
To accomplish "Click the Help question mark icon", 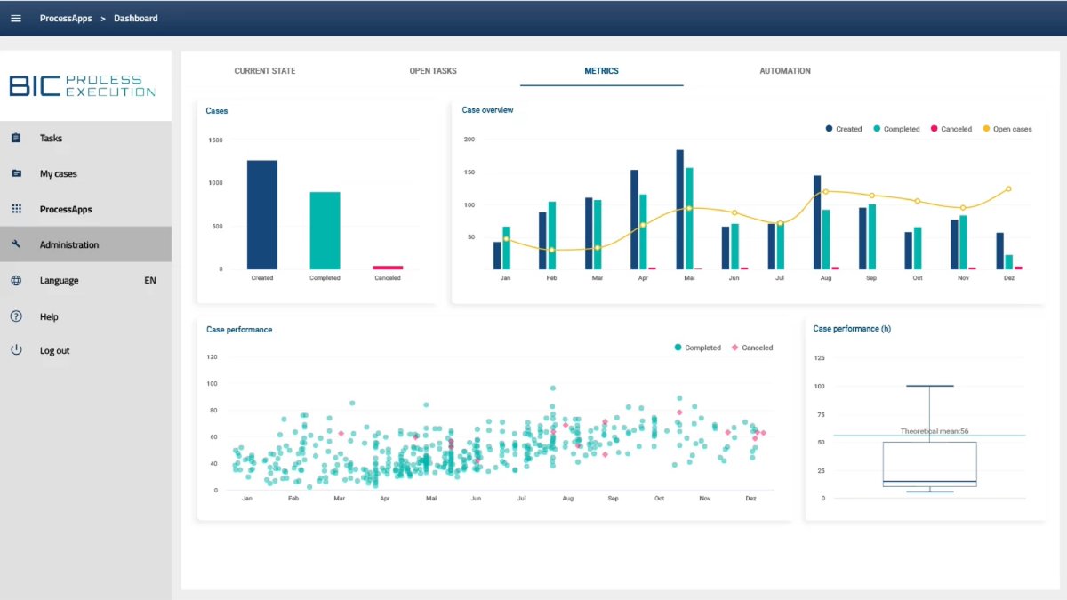I will pyautogui.click(x=16, y=316).
